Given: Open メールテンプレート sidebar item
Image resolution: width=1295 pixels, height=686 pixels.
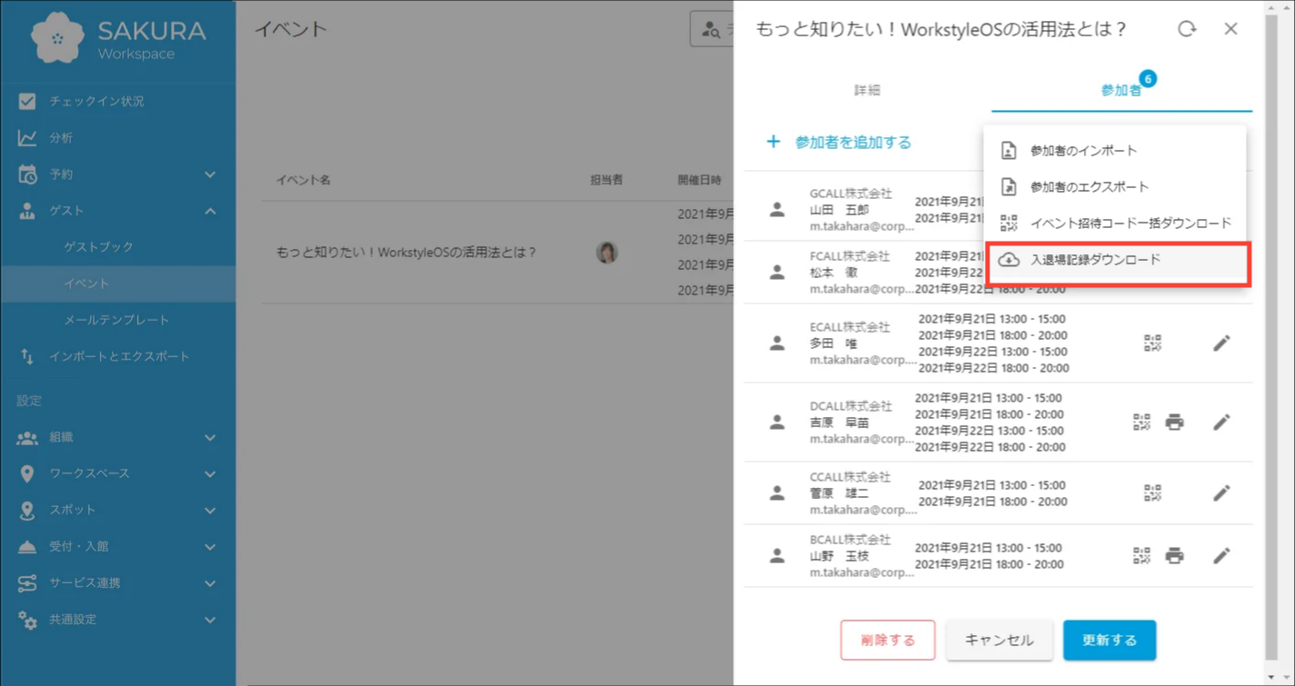Looking at the screenshot, I should pos(117,320).
